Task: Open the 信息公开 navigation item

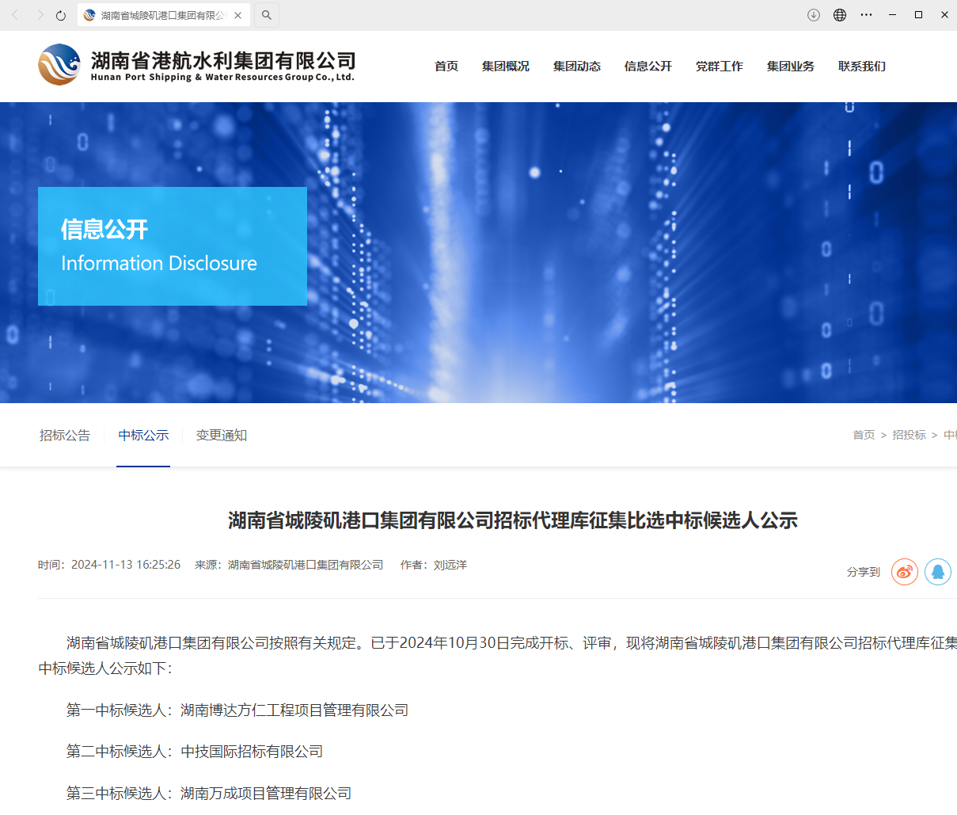Action: (648, 67)
